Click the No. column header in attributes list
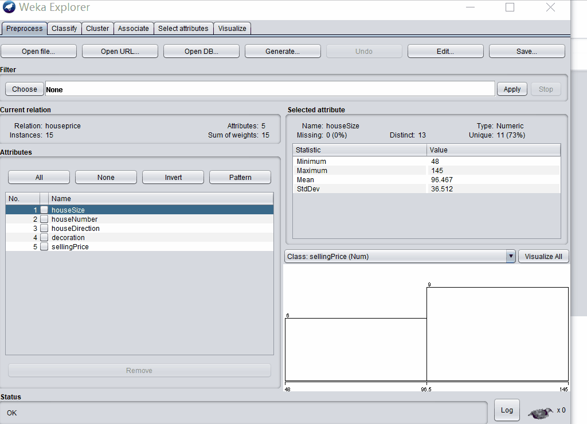Viewport: 587px width, 424px height. 23,198
